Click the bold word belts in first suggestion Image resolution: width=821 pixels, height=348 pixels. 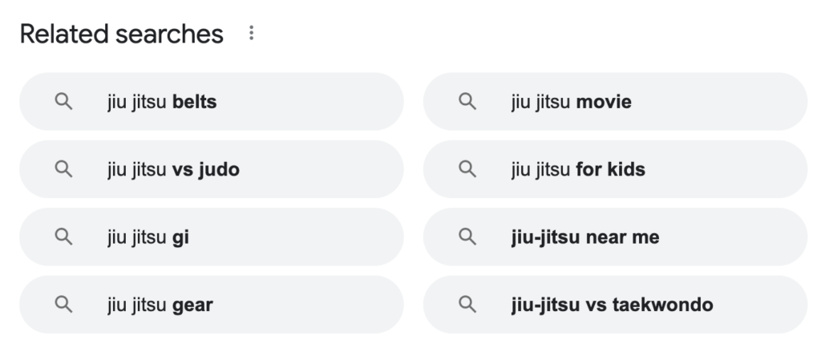tap(194, 103)
